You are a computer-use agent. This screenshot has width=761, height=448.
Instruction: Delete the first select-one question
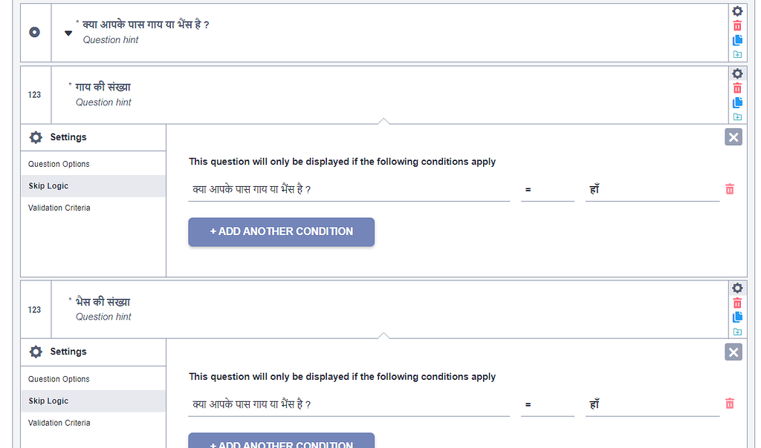pos(737,26)
